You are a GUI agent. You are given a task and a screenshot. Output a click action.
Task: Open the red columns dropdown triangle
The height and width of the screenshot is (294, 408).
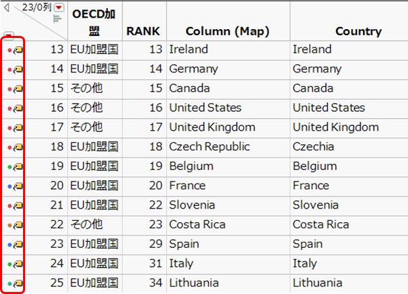(58, 7)
